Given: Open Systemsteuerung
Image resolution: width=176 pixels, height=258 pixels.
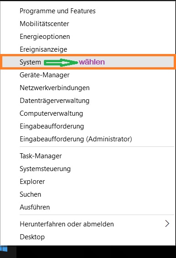Looking at the screenshot, I should tap(45, 169).
